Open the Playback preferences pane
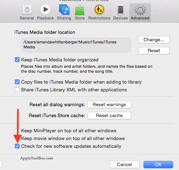 (45, 12)
